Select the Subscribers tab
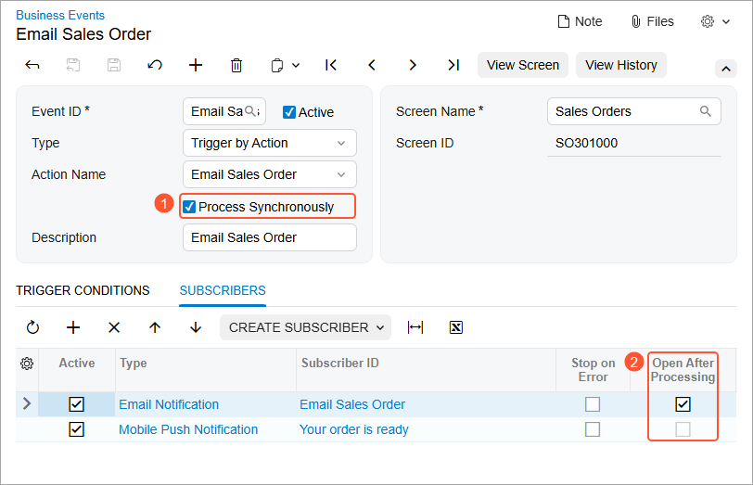753x485 pixels. [x=223, y=290]
